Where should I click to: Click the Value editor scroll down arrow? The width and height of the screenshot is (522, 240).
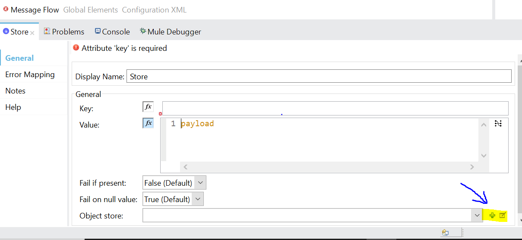pyautogui.click(x=484, y=156)
